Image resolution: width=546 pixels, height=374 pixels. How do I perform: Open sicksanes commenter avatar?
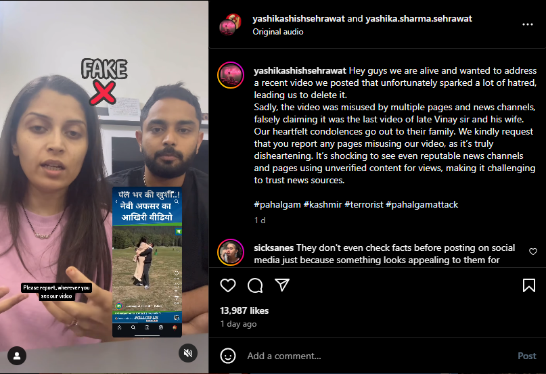231,252
